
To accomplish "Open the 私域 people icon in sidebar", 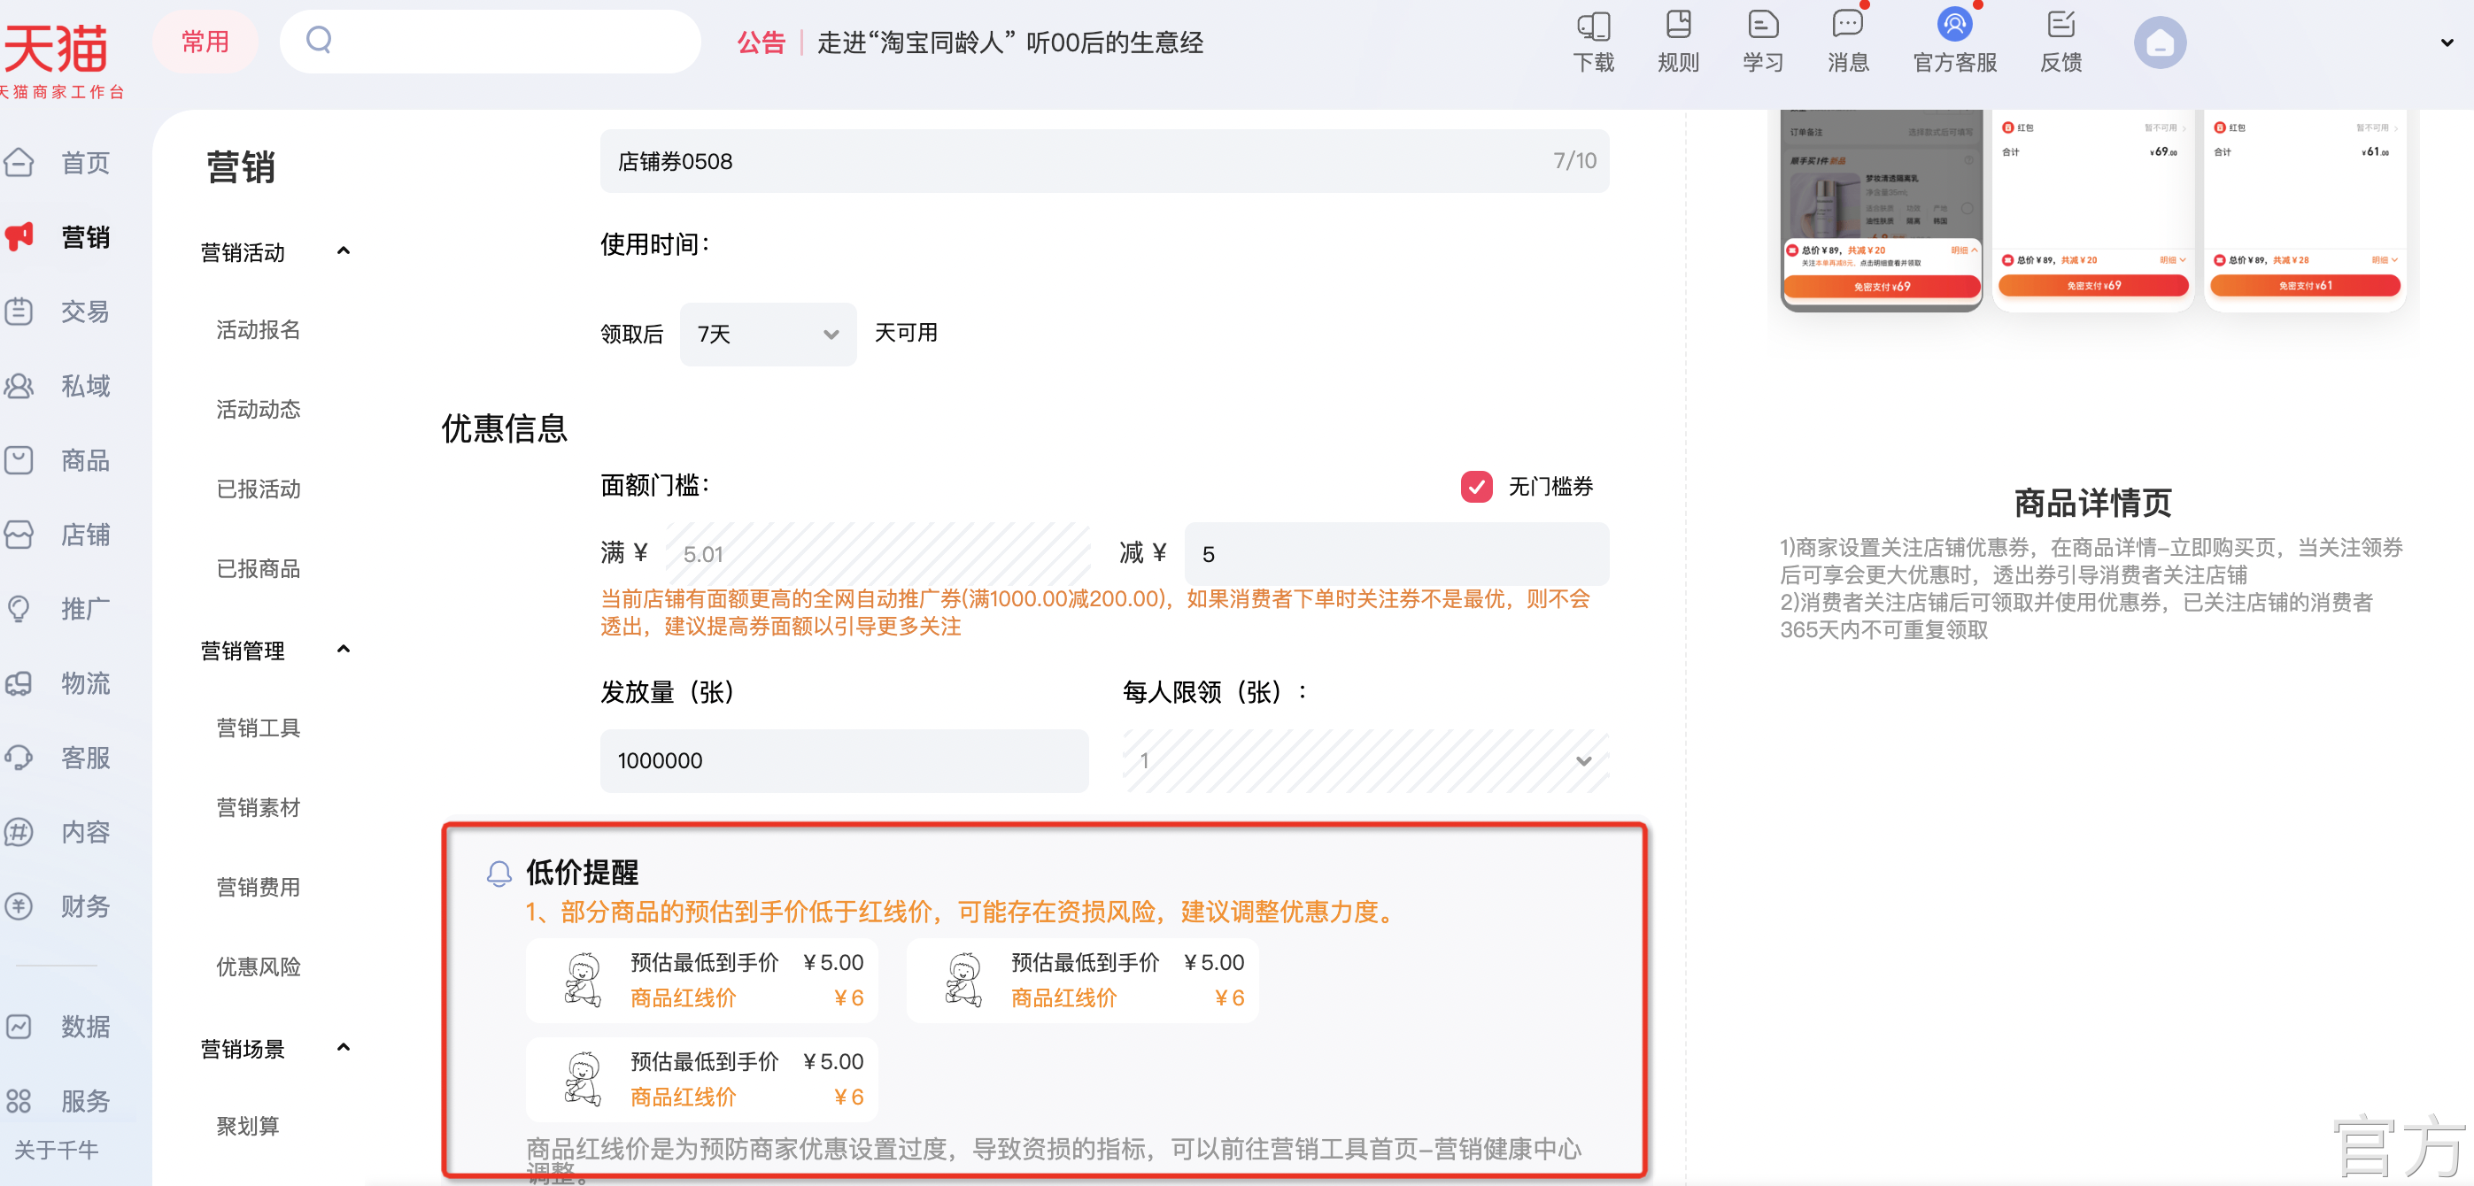I will click(19, 385).
